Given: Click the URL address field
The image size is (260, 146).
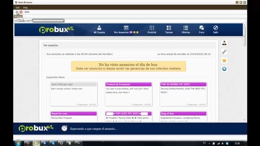Looking at the screenshot, I should point(130,21).
